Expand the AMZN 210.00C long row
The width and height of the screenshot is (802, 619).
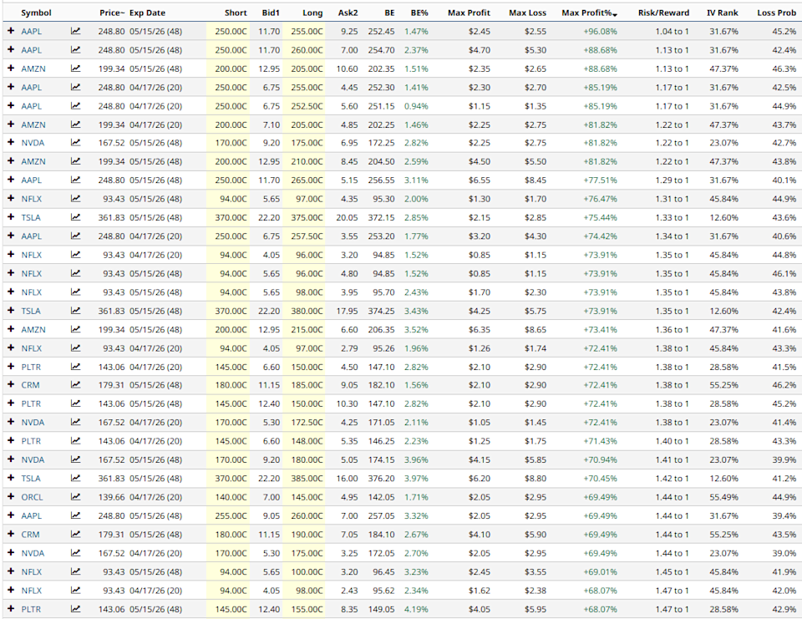coord(11,161)
